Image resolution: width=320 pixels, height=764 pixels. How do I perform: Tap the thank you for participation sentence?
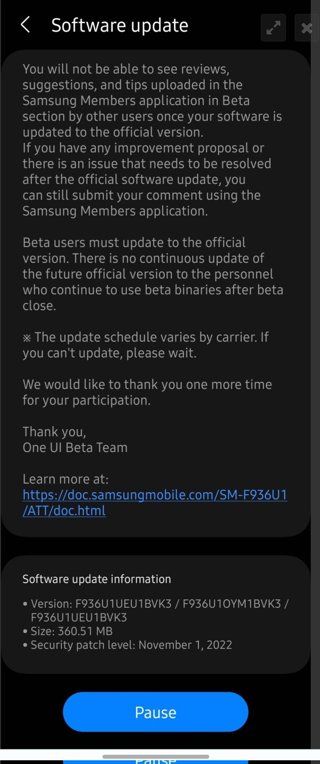click(x=147, y=392)
